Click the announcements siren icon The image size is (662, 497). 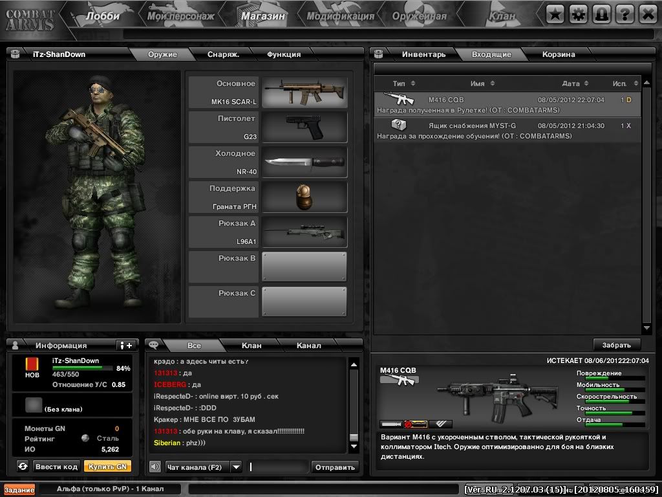tap(601, 13)
